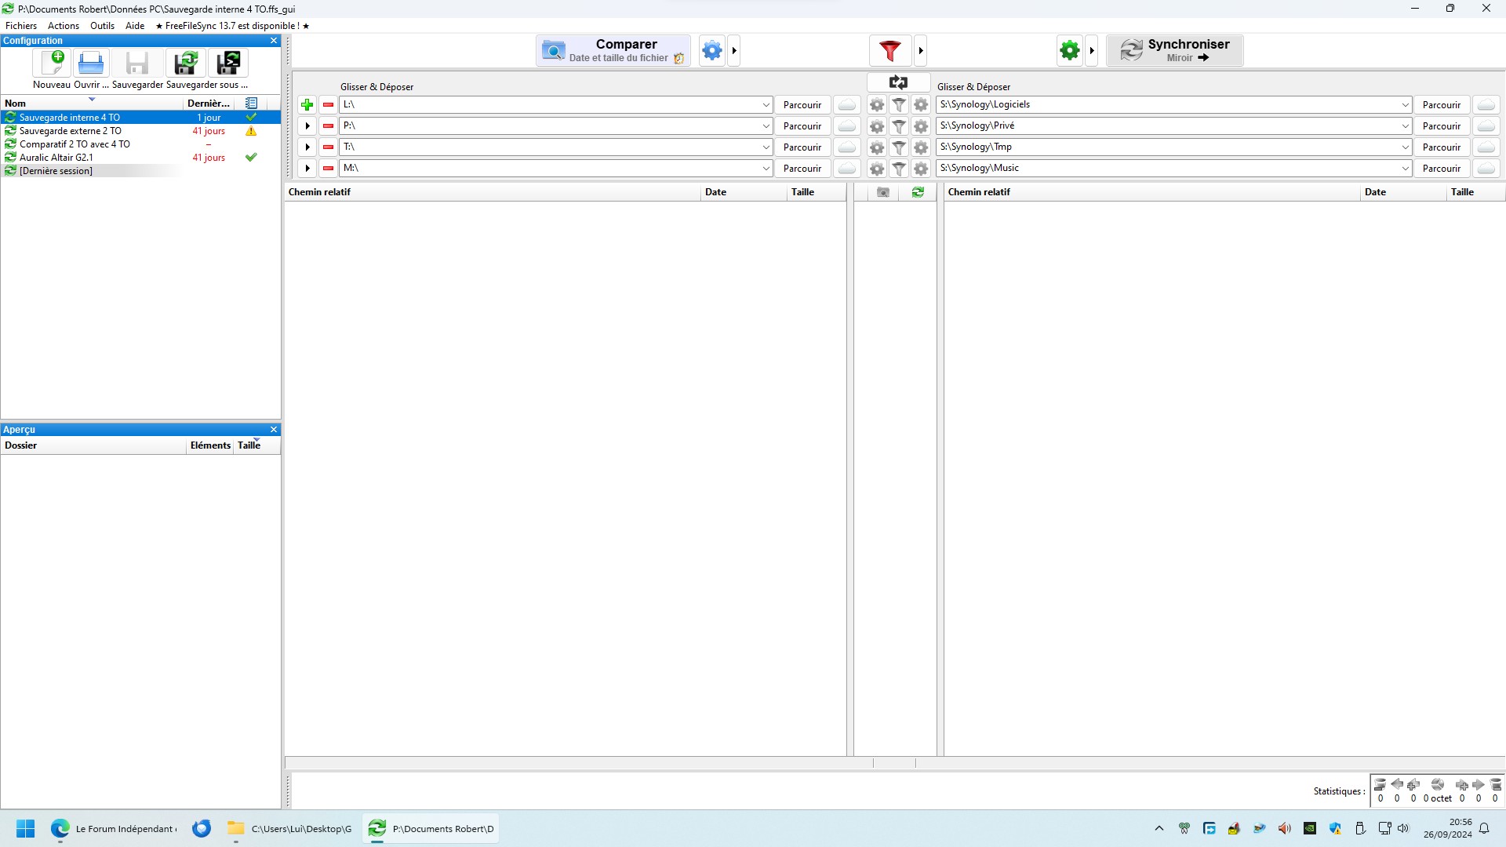
Task: Sort by the right Date column header
Action: click(x=1403, y=192)
